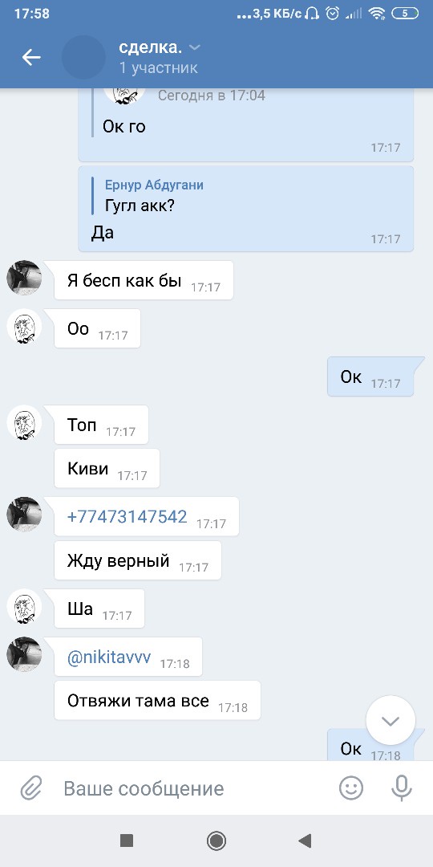Tap the Android home circle button

[x=216, y=841]
